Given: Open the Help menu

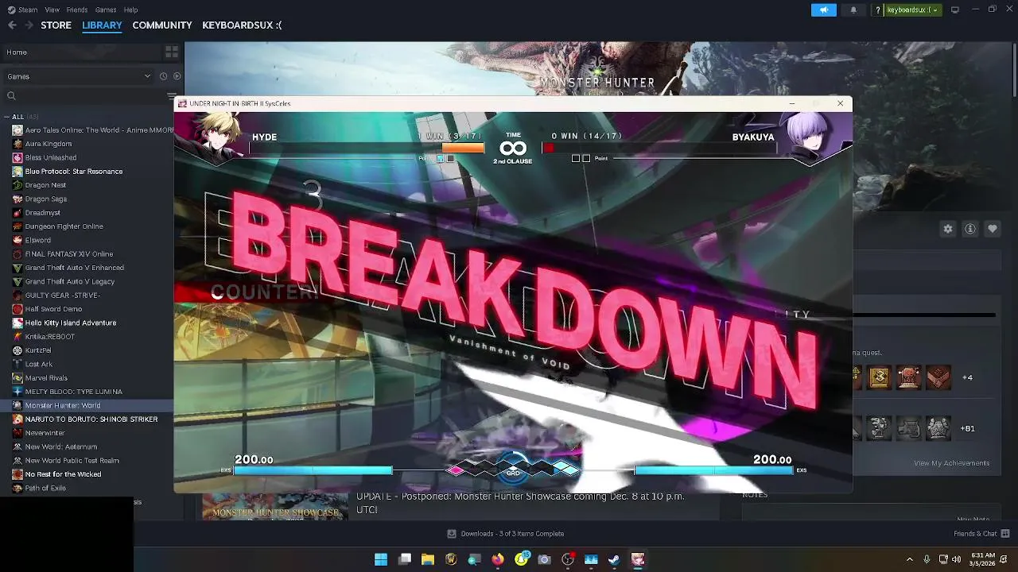Looking at the screenshot, I should (x=131, y=10).
